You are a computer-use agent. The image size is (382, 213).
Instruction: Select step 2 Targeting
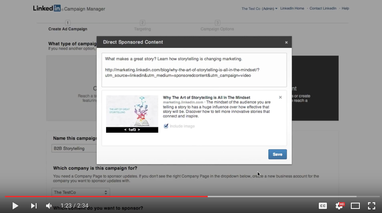click(x=143, y=26)
